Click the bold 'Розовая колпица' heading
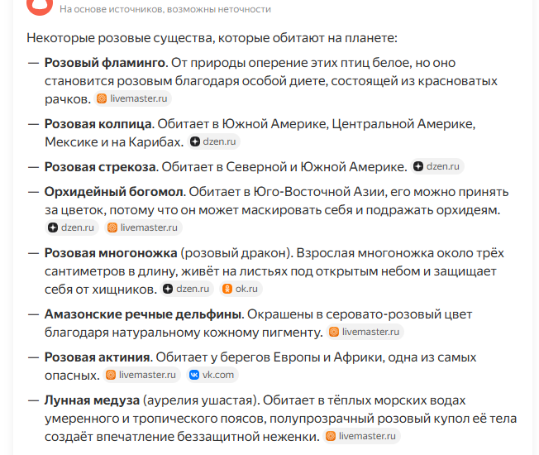Image resolution: width=539 pixels, height=455 pixels. coord(98,124)
